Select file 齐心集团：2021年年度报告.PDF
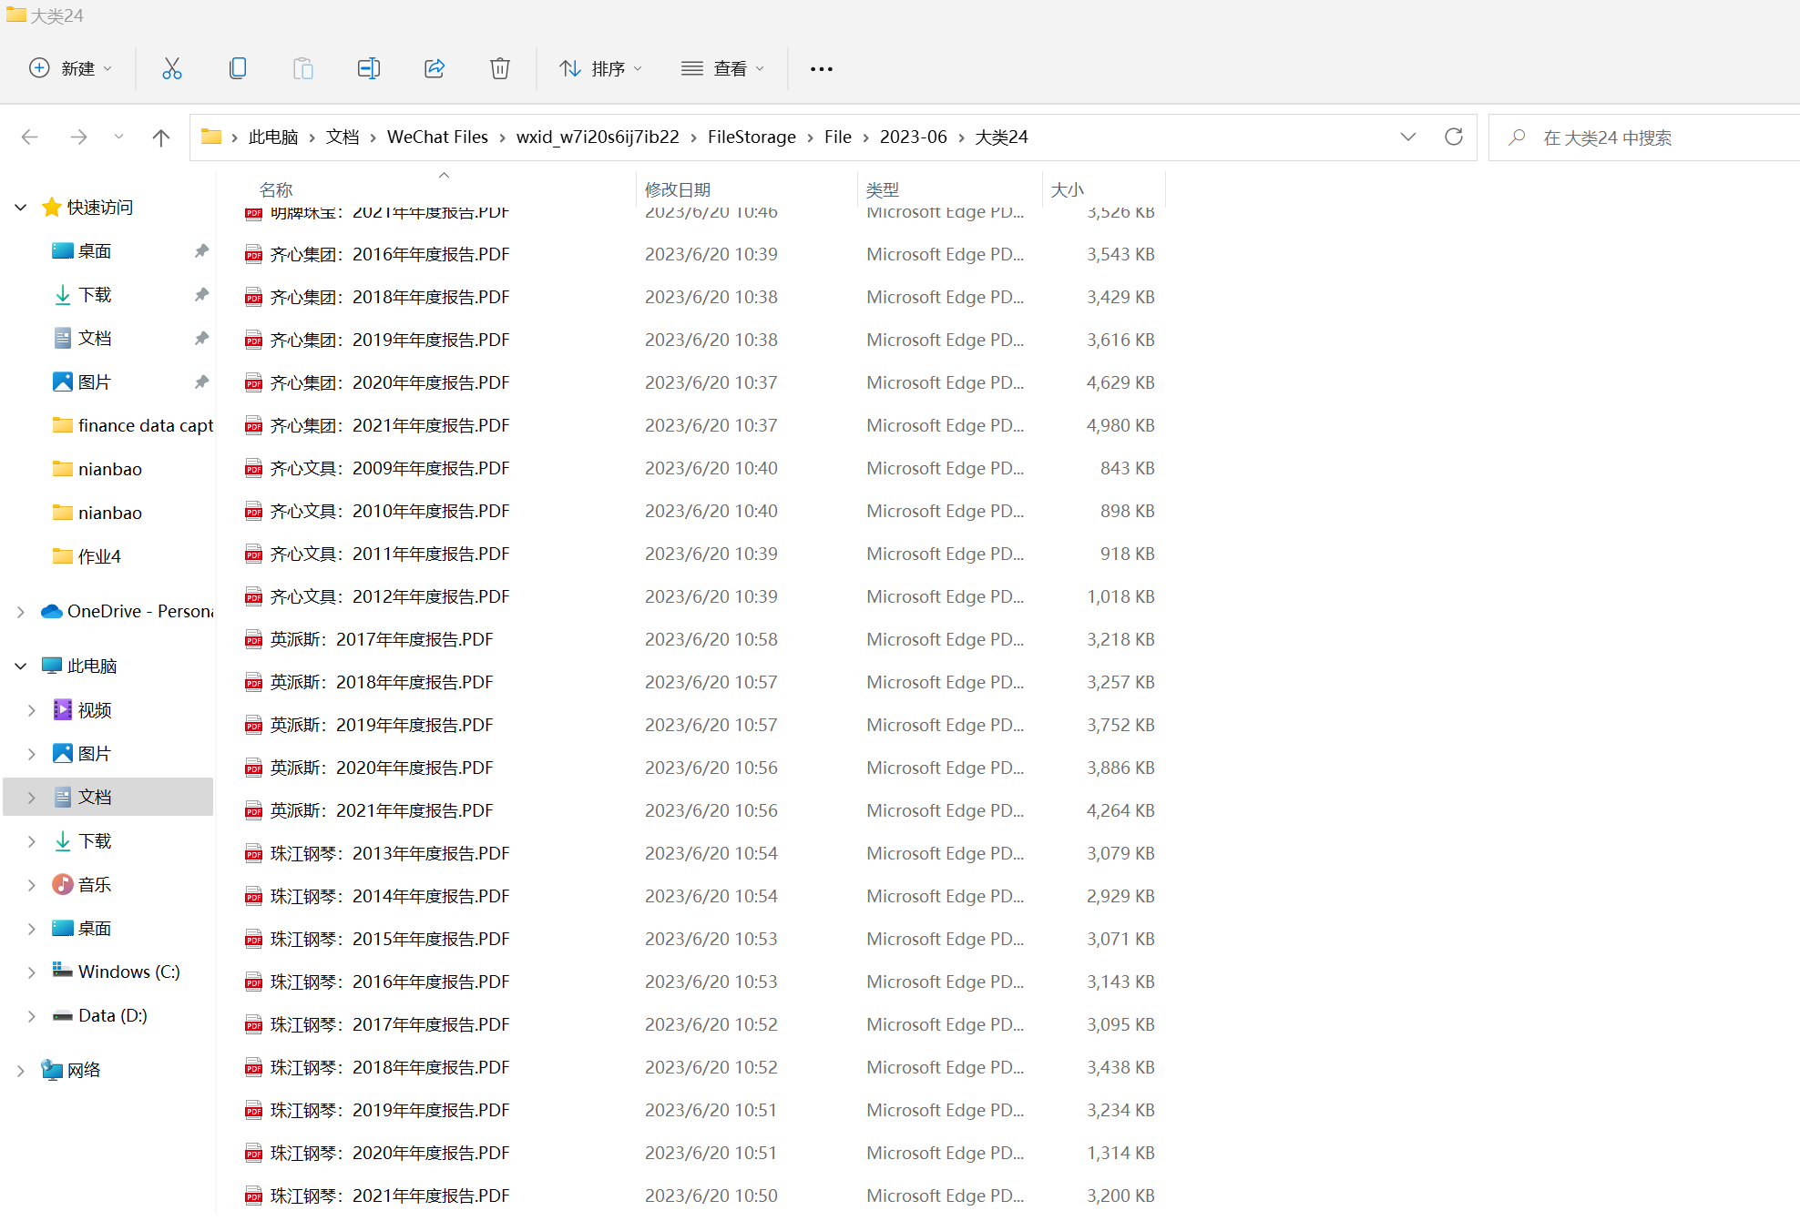1800x1221 pixels. click(x=390, y=425)
